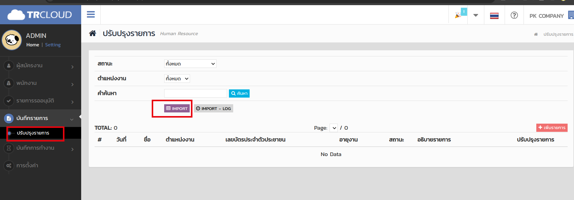Open the help question mark icon
Image resolution: width=574 pixels, height=200 pixels.
514,15
